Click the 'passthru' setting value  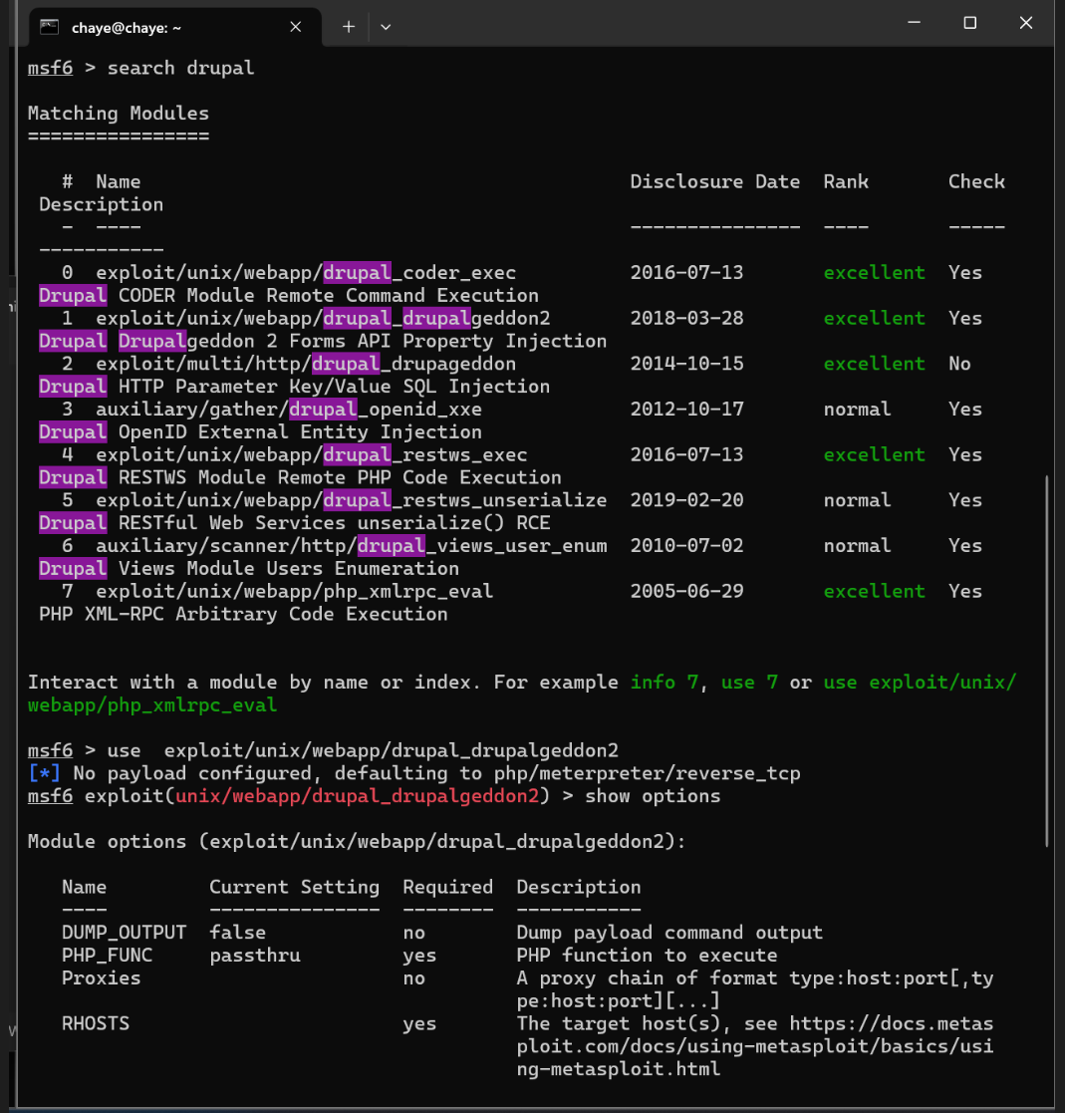click(x=255, y=955)
